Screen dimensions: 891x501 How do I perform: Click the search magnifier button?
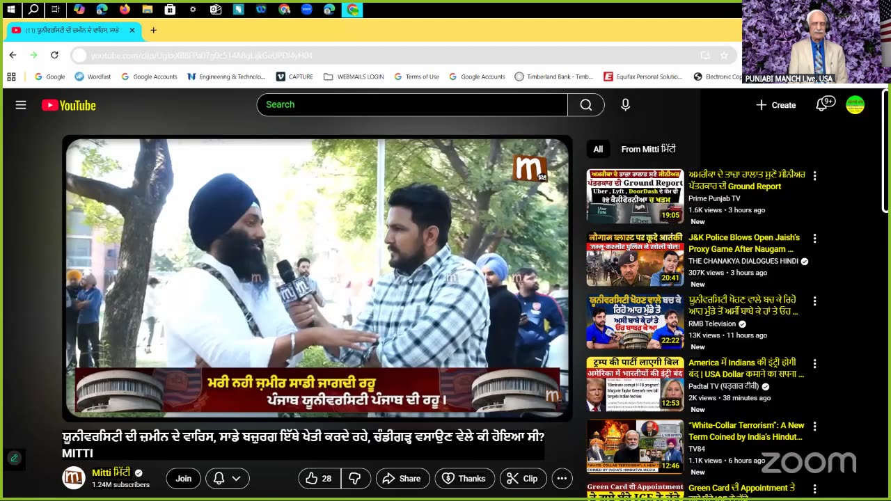click(x=586, y=104)
